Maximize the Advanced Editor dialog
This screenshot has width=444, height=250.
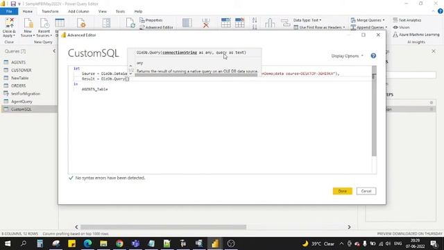[364, 35]
